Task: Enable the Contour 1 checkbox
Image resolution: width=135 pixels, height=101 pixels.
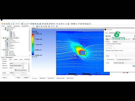Action: click(6, 40)
